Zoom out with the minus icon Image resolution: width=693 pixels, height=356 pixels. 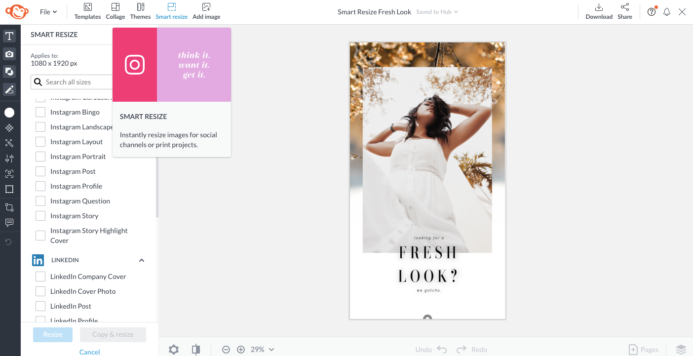[226, 350]
